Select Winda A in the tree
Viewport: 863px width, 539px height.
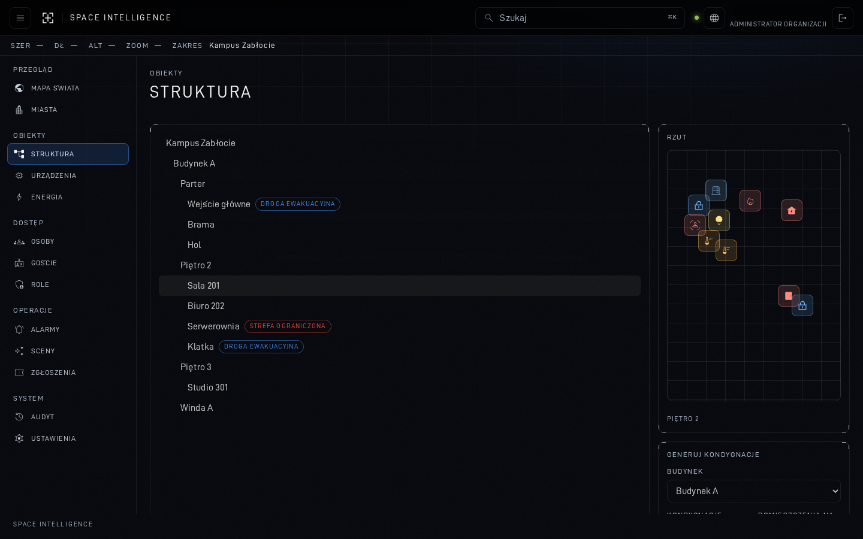[400, 408]
